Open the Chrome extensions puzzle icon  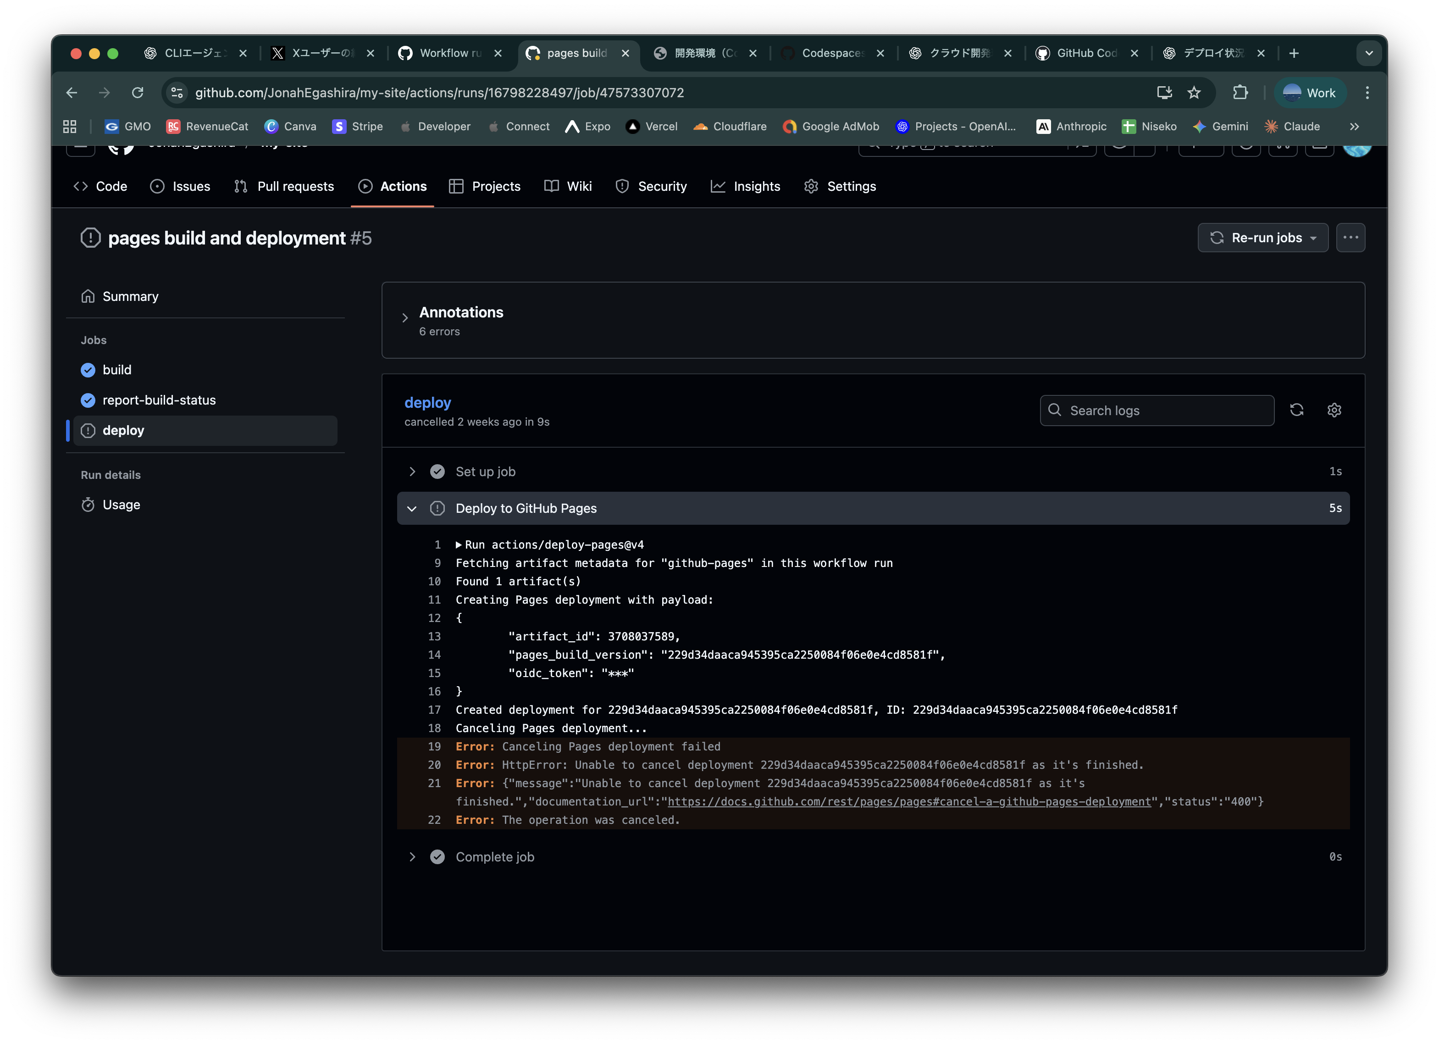pyautogui.click(x=1240, y=93)
